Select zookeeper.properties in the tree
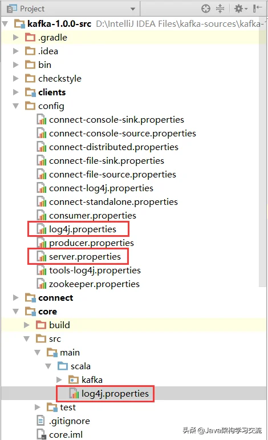Screen dimensions: 268x440 94,284
